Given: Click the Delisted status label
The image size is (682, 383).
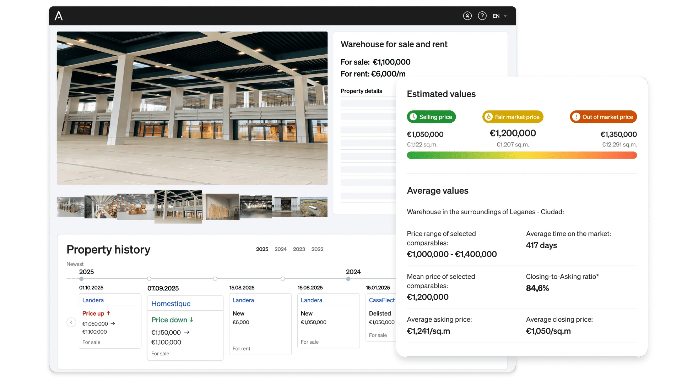Looking at the screenshot, I should (x=380, y=313).
